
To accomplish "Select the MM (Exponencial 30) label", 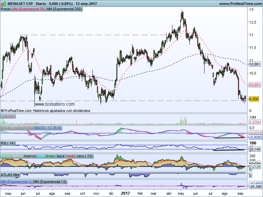I will (29, 9).
